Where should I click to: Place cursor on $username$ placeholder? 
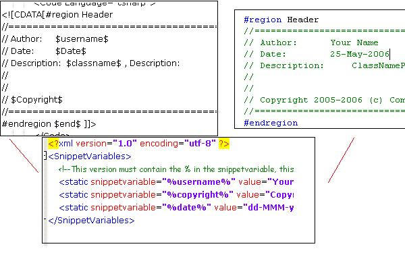click(82, 39)
